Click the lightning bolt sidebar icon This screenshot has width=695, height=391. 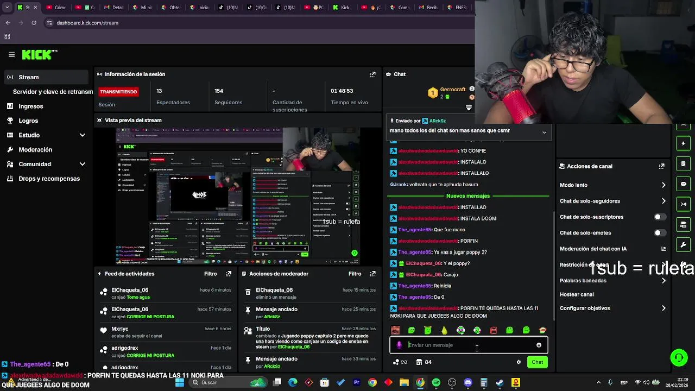coord(684,143)
